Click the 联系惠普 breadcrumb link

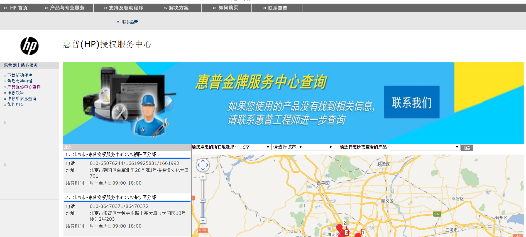pyautogui.click(x=130, y=22)
